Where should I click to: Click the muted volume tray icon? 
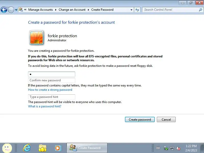(x=178, y=148)
